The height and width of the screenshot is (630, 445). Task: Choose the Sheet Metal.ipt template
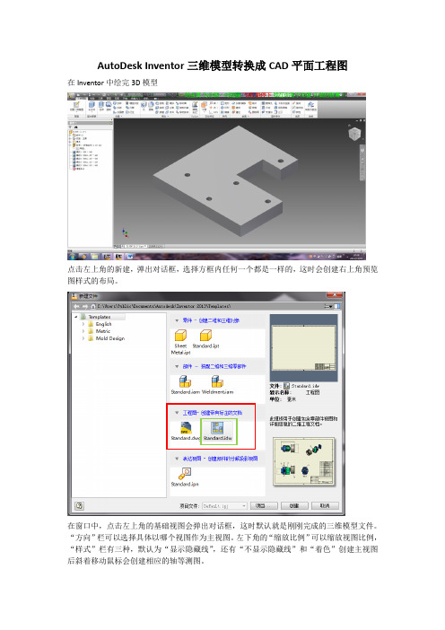pyautogui.click(x=180, y=342)
